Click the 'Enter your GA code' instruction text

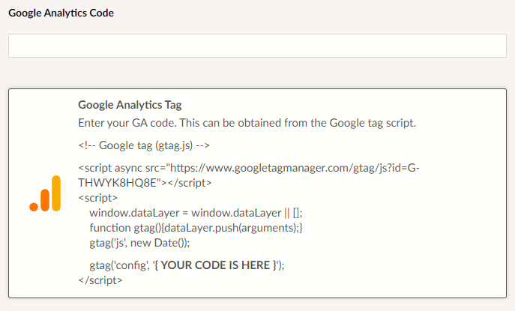[247, 123]
